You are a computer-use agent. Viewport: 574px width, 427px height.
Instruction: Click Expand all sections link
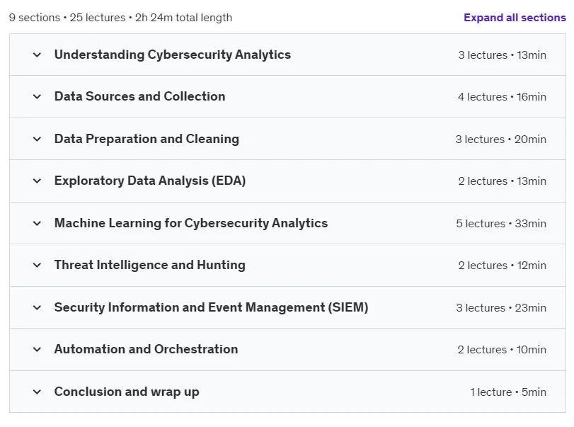click(x=515, y=18)
